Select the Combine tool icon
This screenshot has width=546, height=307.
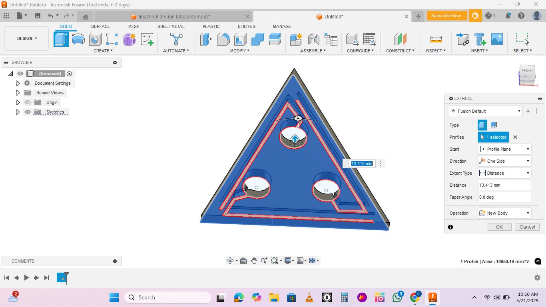click(257, 39)
